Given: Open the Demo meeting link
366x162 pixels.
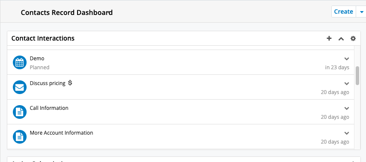Looking at the screenshot, I should click(37, 59).
